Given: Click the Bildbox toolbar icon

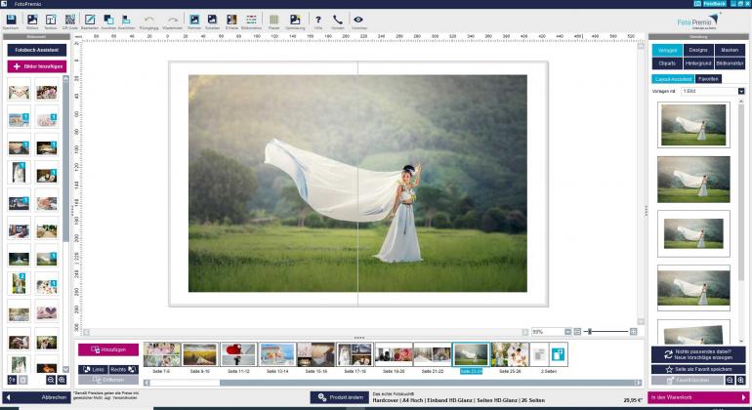Looking at the screenshot, I should point(32,20).
